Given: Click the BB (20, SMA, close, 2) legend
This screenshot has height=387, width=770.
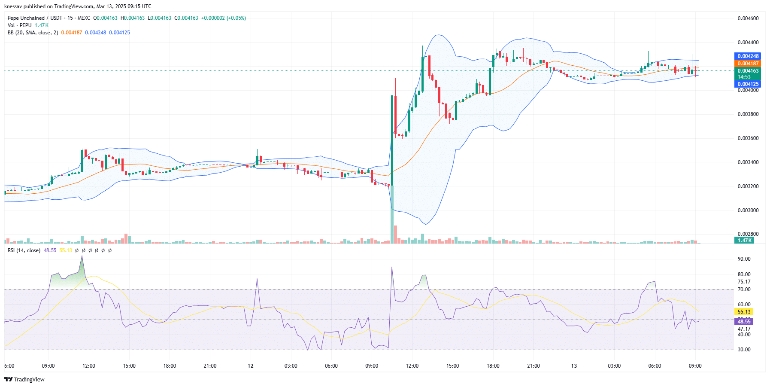Looking at the screenshot, I should [33, 33].
